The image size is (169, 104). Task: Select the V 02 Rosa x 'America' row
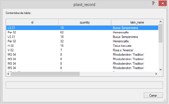[82, 50]
